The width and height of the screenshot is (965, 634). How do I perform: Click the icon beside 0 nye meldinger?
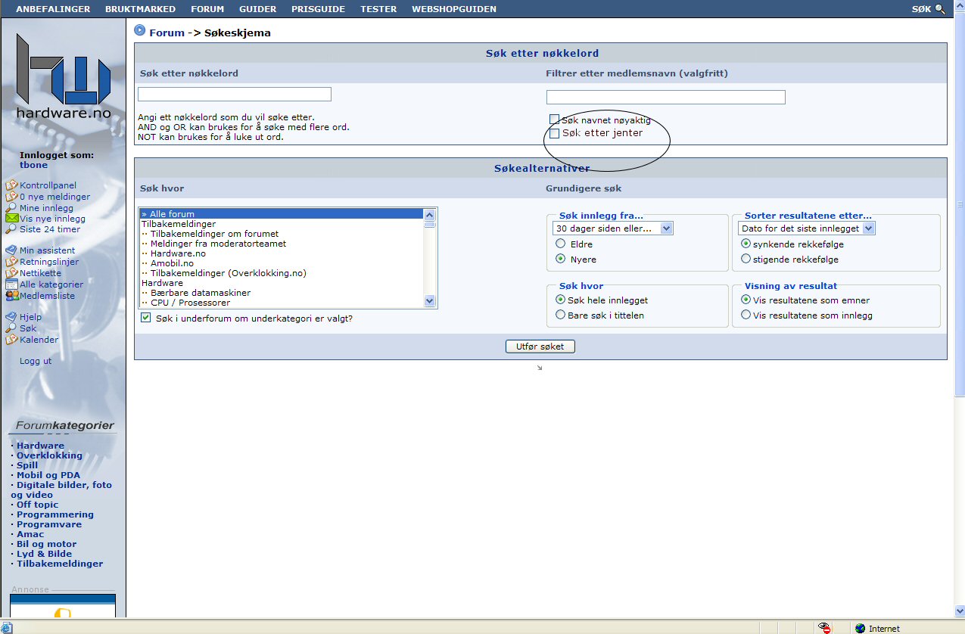[x=11, y=197]
